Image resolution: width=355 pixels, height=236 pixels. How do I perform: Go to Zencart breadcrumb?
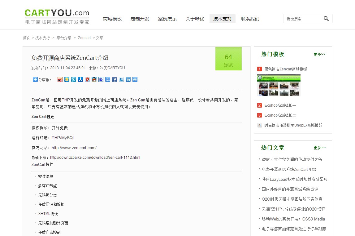pos(84,38)
